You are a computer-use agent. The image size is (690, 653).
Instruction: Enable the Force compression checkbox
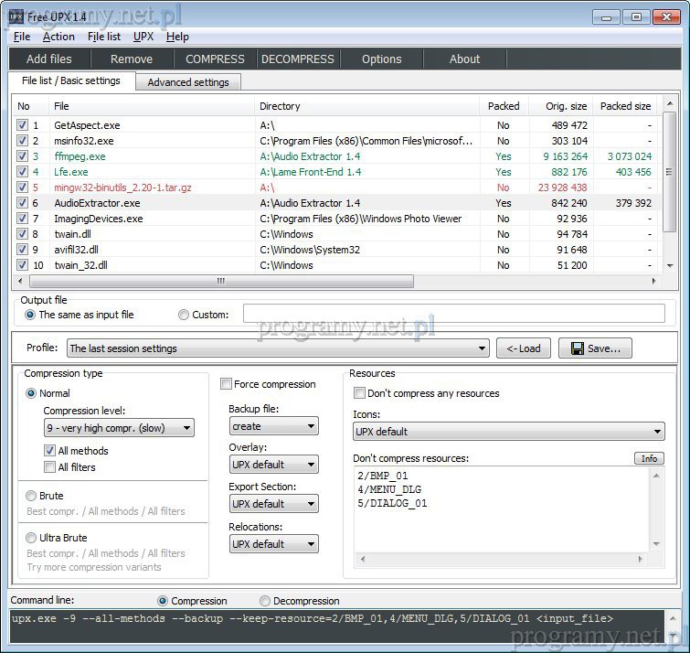(x=227, y=384)
